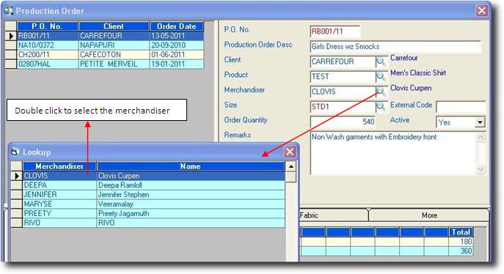Click the Merchandiser code field CLOVIS
This screenshot has width=504, height=274.
coord(343,92)
